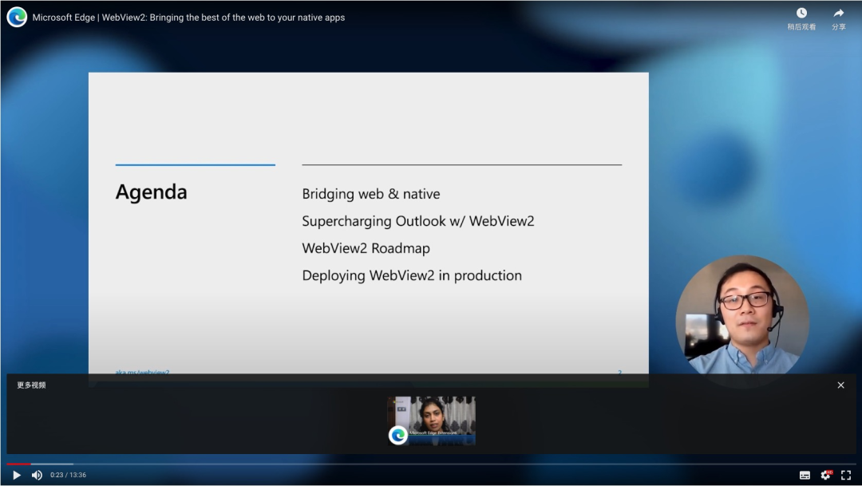Enter full screen mode
The width and height of the screenshot is (862, 486).
[x=846, y=475]
